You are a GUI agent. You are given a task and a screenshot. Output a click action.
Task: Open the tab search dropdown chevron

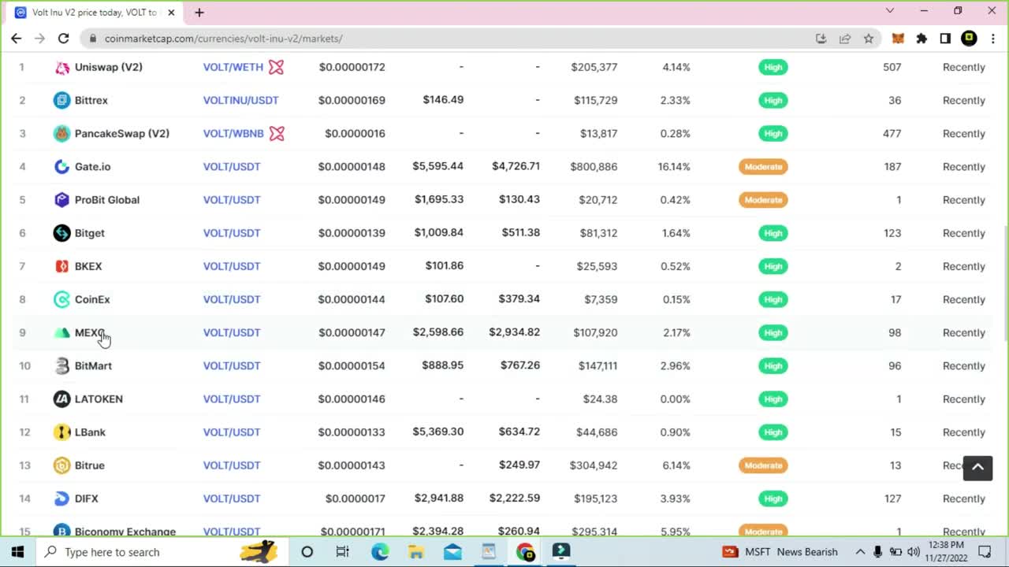coord(890,11)
